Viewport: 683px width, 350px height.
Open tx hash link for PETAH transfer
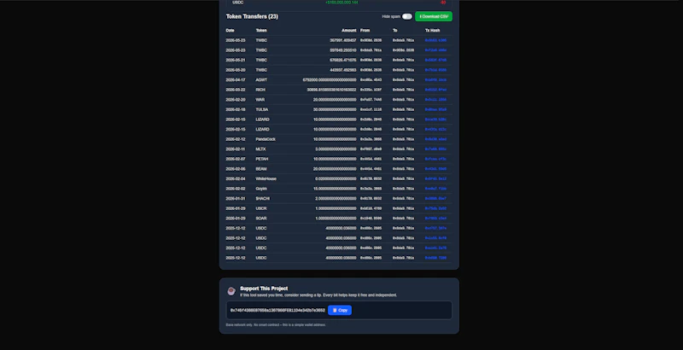tap(435, 159)
